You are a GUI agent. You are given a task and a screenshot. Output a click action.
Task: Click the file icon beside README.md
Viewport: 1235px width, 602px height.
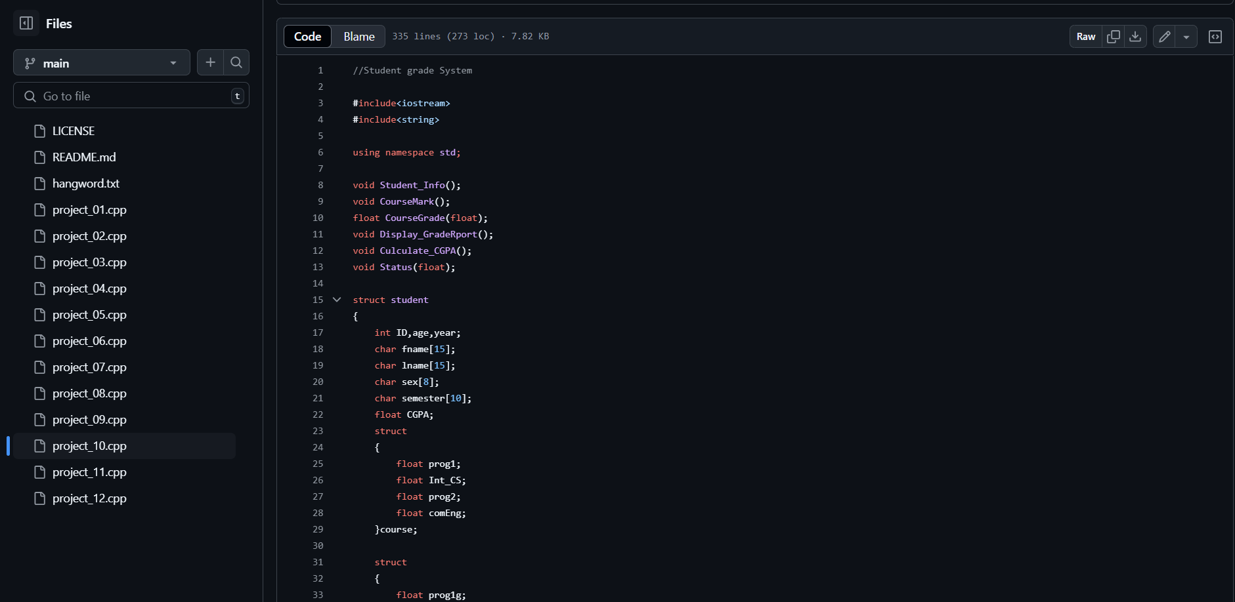click(x=39, y=157)
